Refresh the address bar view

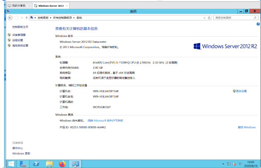coord(209,18)
